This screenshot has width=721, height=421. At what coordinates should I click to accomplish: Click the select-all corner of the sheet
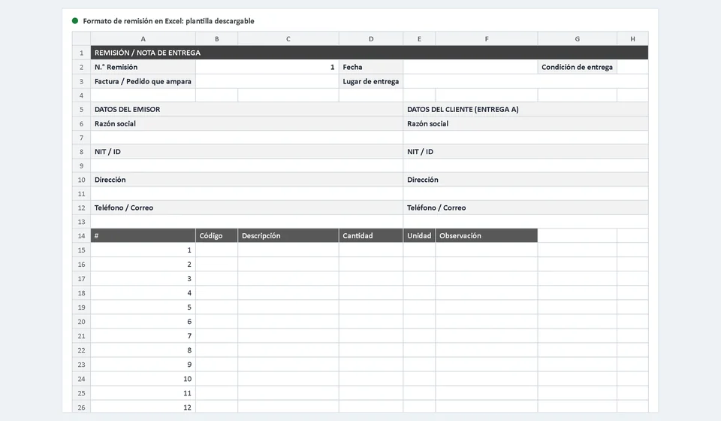coord(81,39)
